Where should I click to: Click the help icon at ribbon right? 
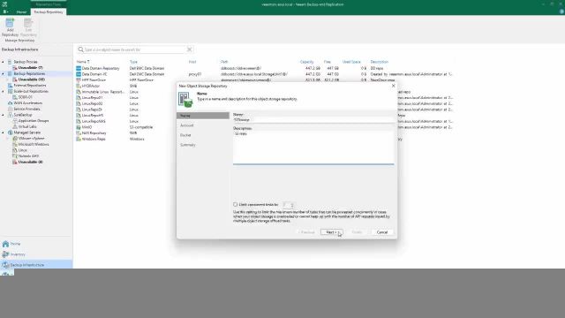point(561,11)
